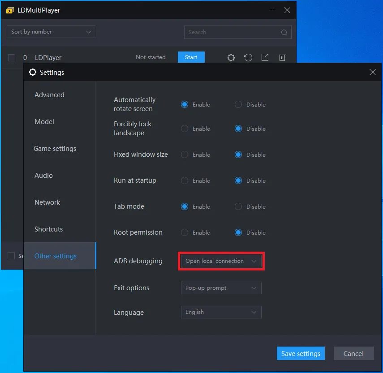Screen dimensions: 383x373
Task: Enable Root permission
Action: pos(185,232)
